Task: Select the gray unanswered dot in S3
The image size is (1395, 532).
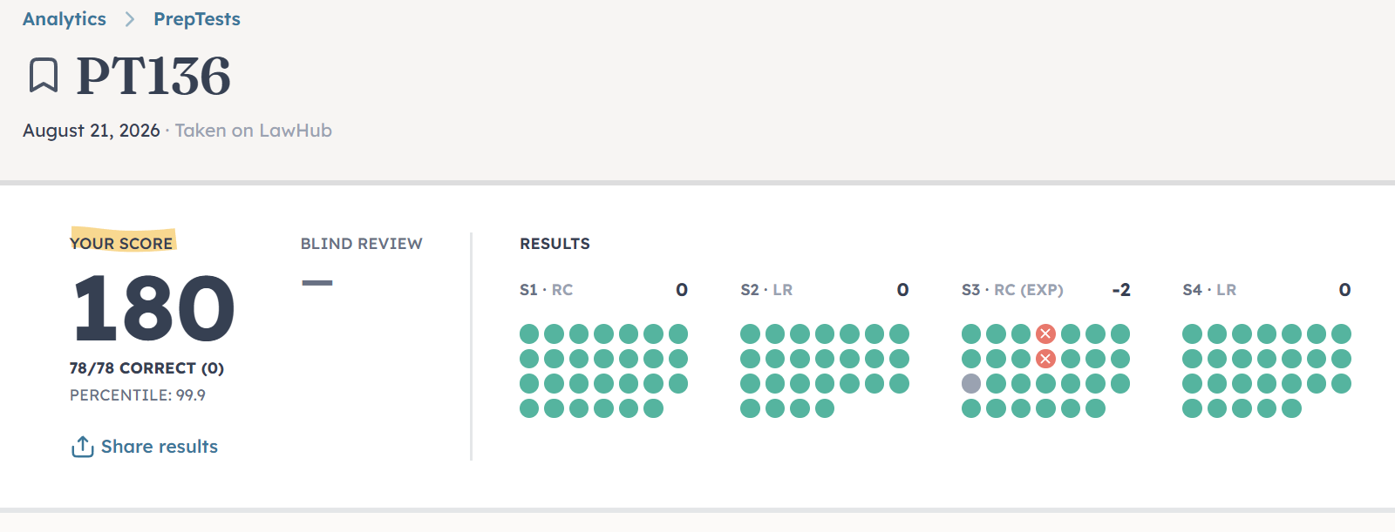Action: (971, 383)
